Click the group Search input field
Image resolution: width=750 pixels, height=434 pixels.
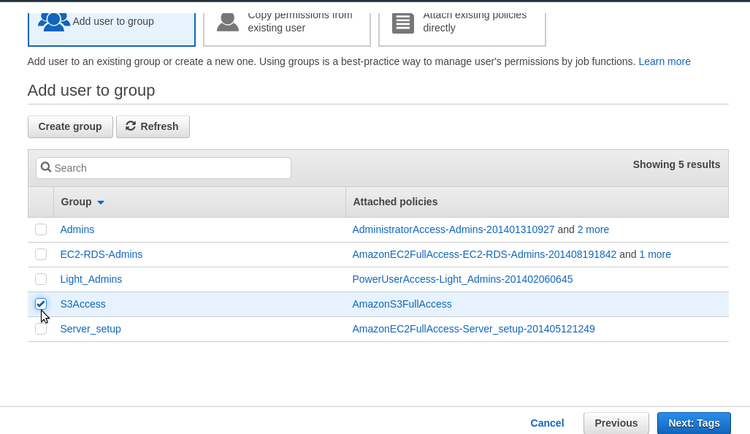tap(164, 168)
